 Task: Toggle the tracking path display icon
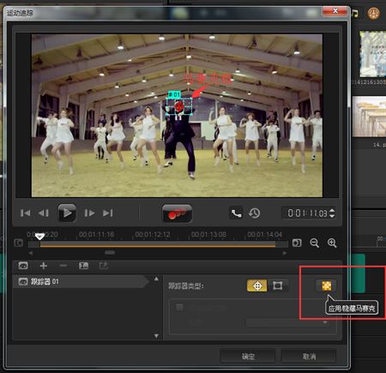tap(236, 213)
